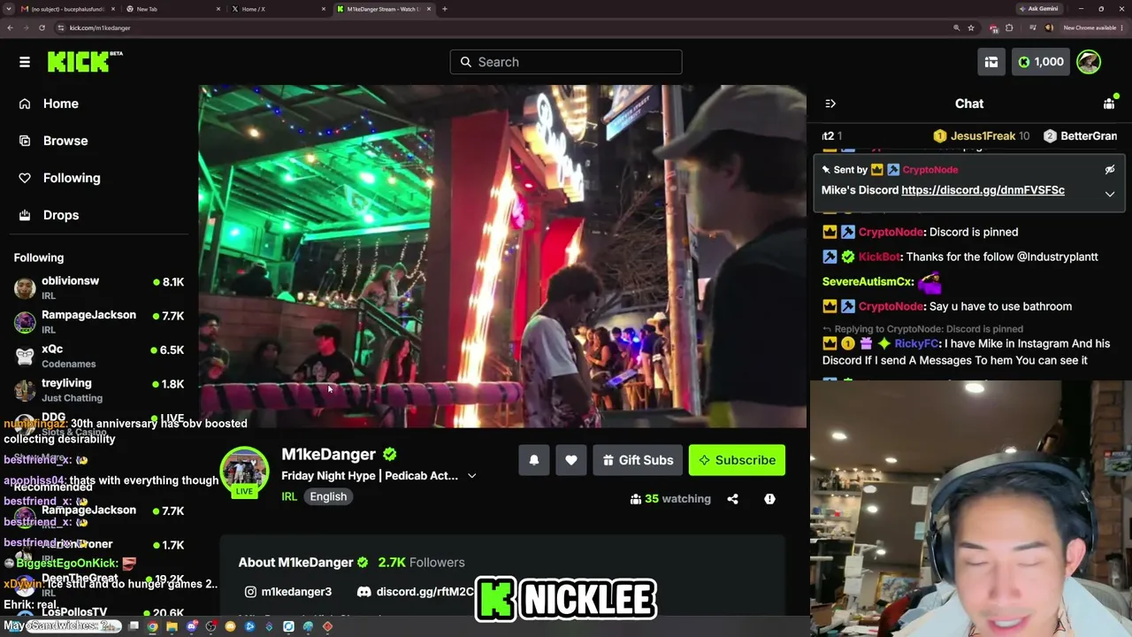Click the SevereAutismCx username in chat

(x=868, y=281)
